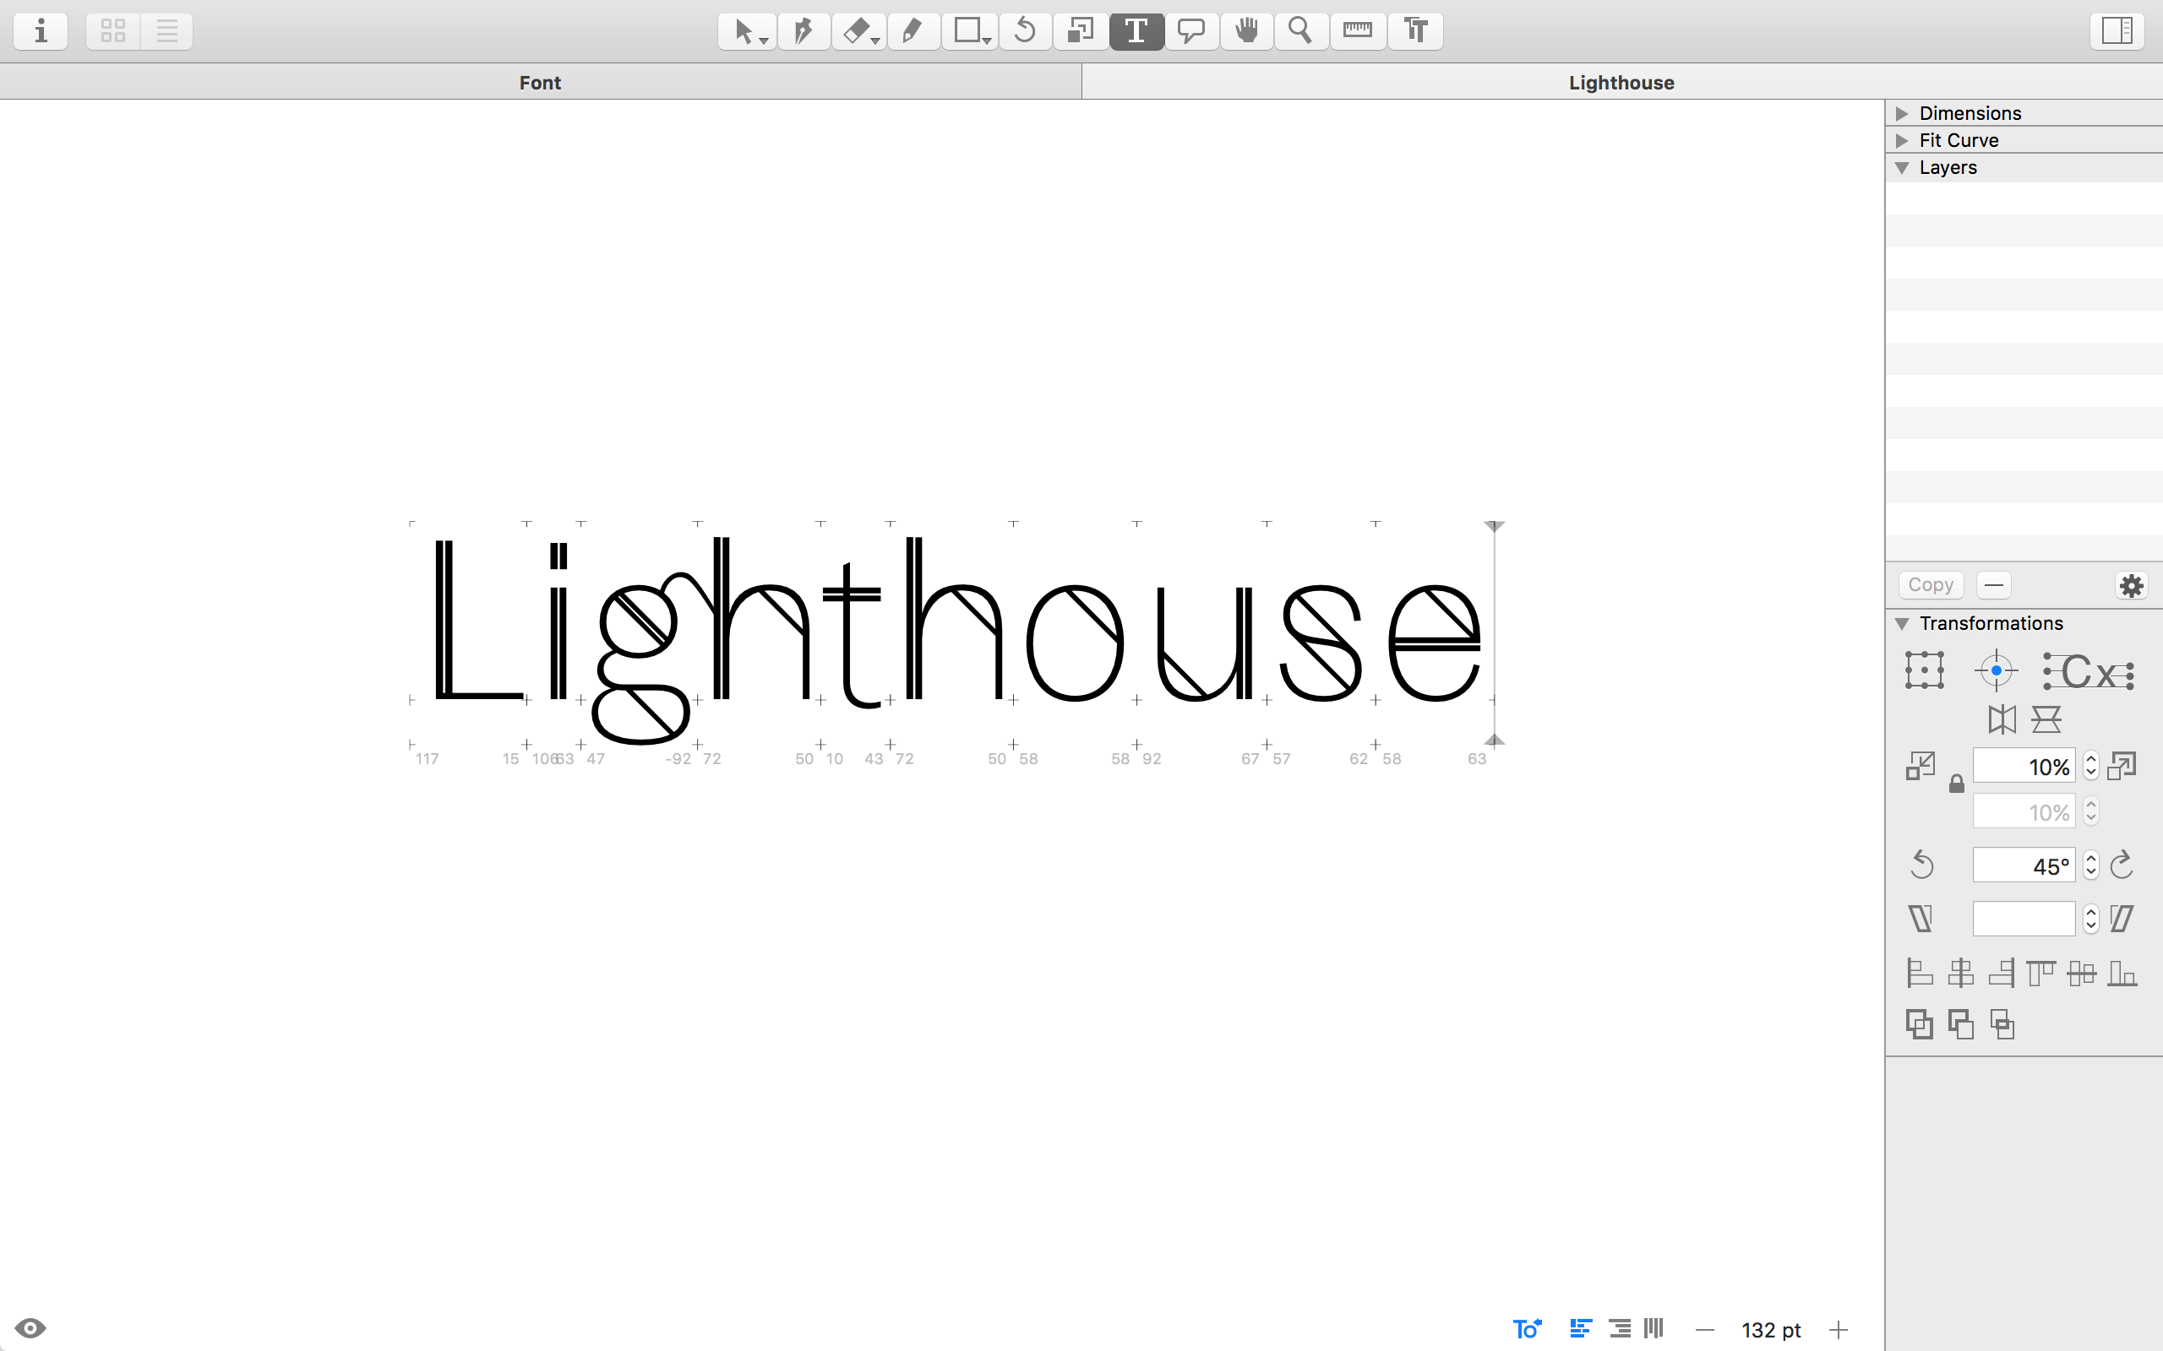The image size is (2163, 1351).
Task: Flip selection vertically
Action: point(2046,719)
